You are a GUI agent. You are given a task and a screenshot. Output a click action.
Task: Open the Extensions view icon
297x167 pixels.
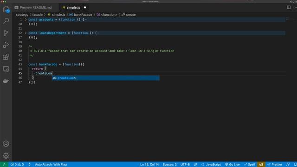click(x=6, y=57)
